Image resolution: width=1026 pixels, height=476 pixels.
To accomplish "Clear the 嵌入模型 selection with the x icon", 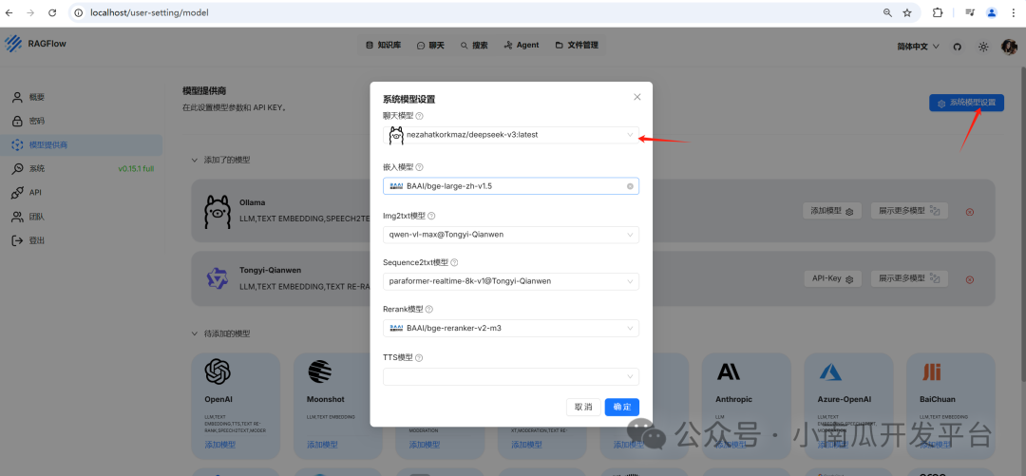I will pyautogui.click(x=630, y=186).
